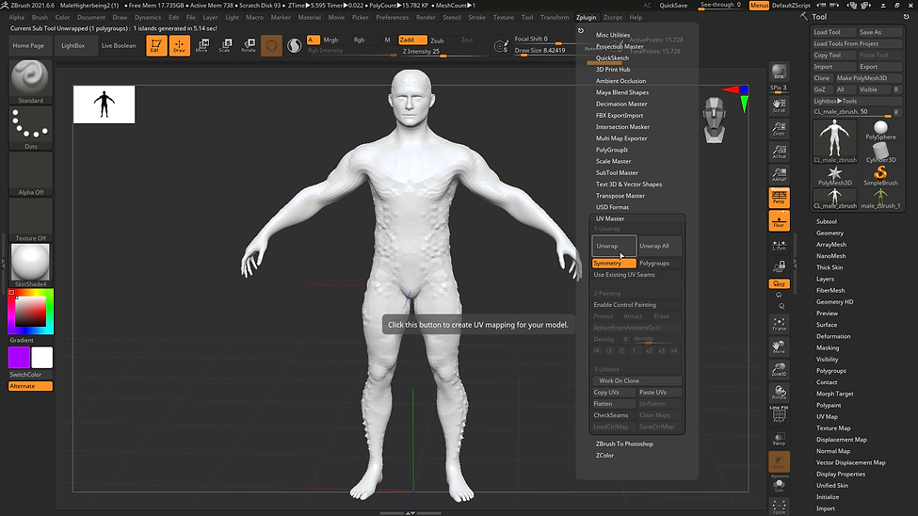
Task: Open the Alpha Off selector
Action: 30,174
